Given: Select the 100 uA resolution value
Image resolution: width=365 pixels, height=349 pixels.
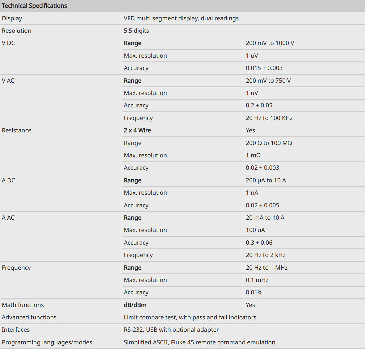Looking at the screenshot, I should (255, 230).
